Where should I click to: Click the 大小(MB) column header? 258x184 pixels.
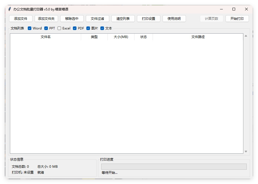pos(121,37)
